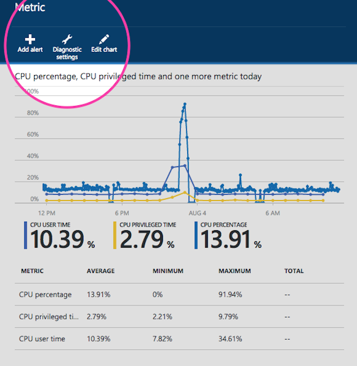Select the CPU percentage table row
357x366 pixels.
coord(178,295)
